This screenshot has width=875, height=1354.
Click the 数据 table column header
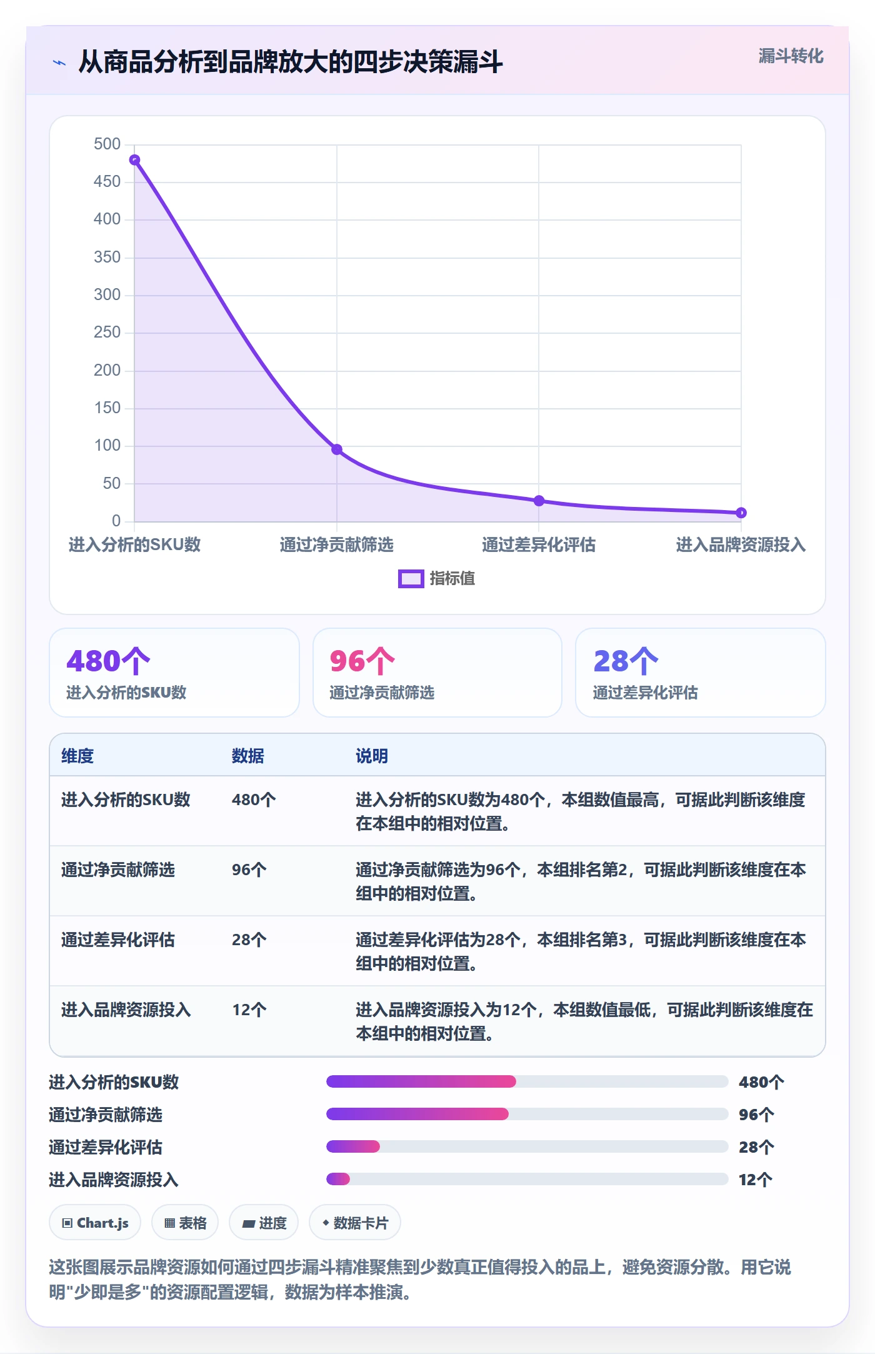click(248, 756)
